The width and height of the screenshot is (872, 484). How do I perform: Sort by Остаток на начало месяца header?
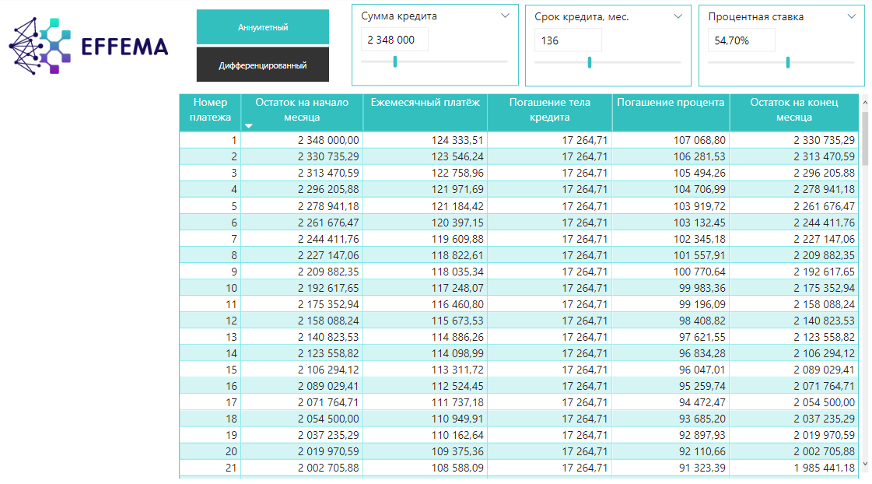click(302, 110)
